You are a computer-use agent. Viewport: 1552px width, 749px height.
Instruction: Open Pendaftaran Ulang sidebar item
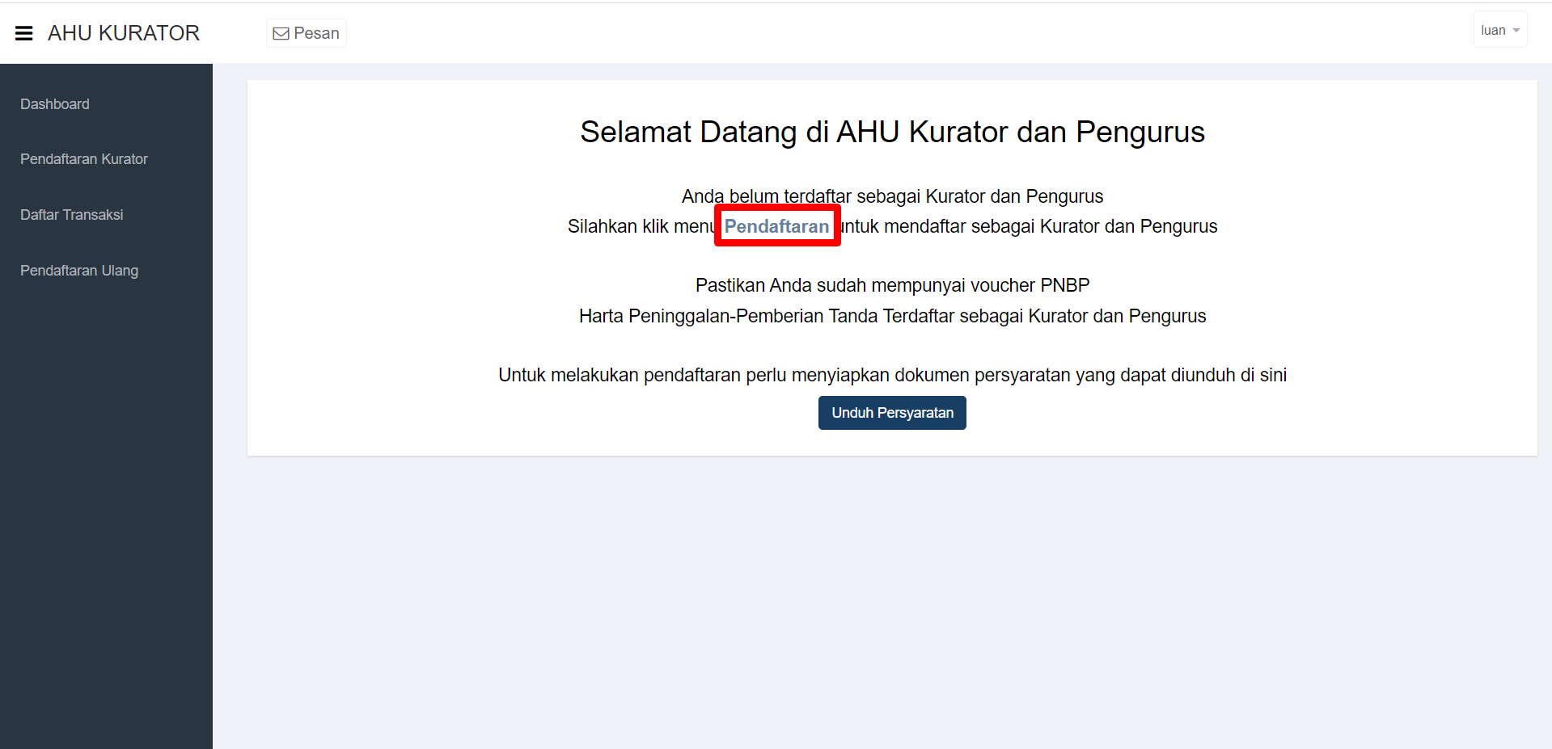(79, 271)
